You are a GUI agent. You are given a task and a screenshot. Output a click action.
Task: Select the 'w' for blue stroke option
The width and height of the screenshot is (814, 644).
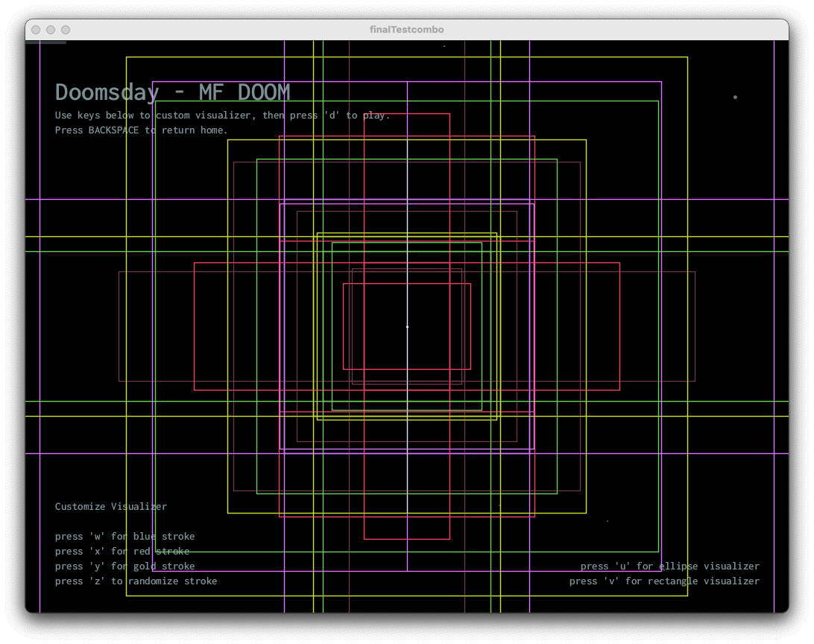point(124,537)
